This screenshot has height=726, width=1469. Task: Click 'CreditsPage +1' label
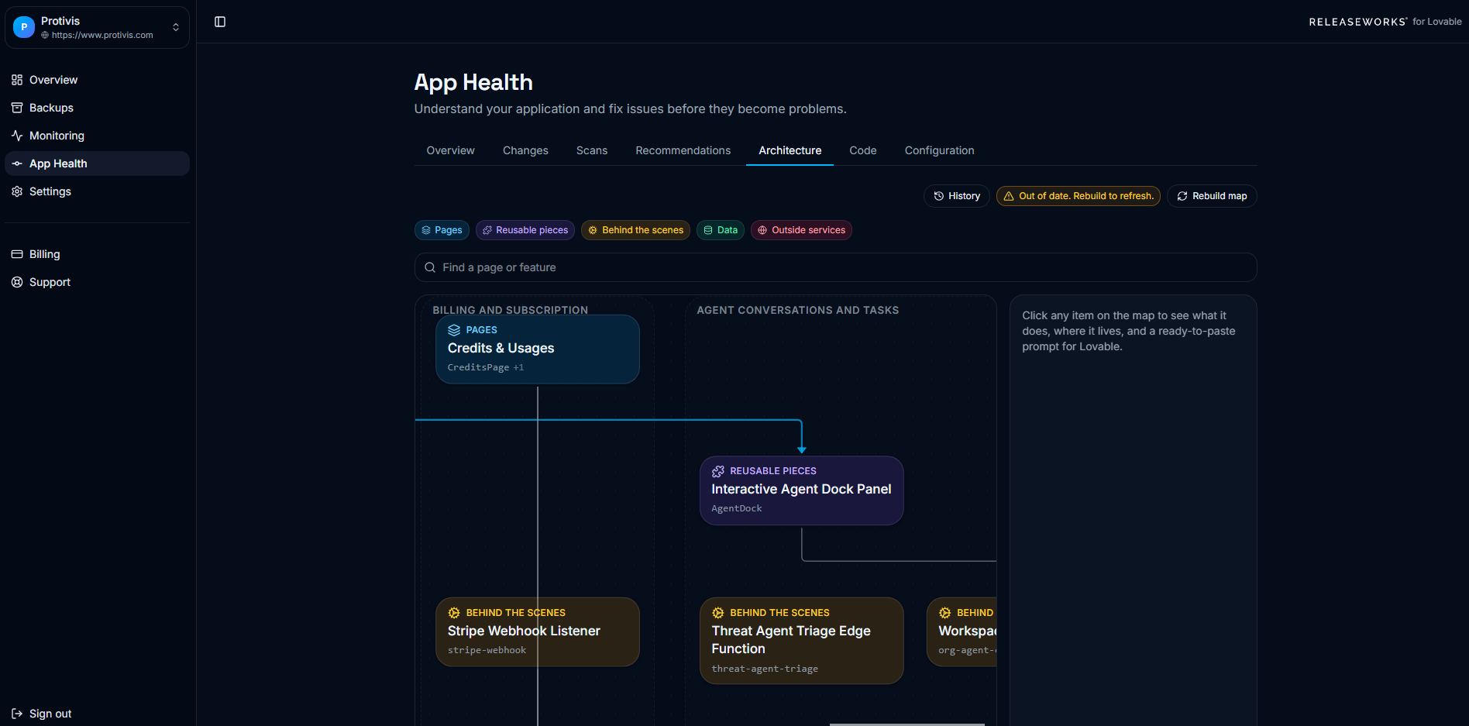coord(486,367)
